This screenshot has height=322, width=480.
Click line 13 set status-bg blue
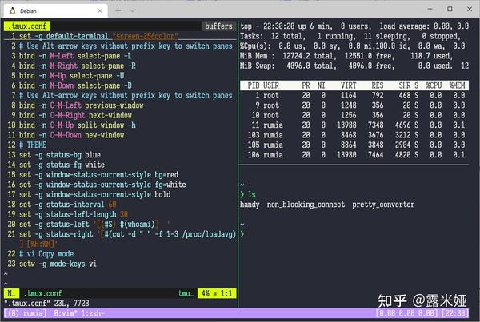(x=60, y=155)
